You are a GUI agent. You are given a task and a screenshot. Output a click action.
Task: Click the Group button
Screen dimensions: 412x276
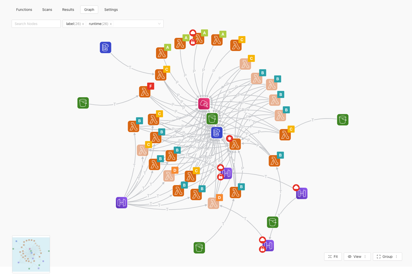[385, 257]
